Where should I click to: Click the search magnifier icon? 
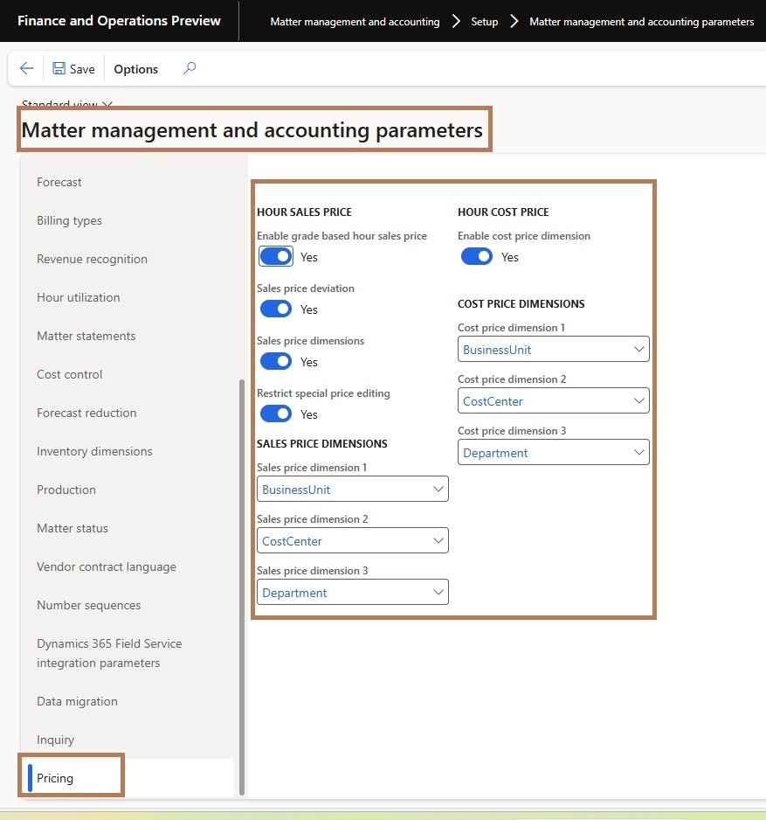pyautogui.click(x=190, y=68)
